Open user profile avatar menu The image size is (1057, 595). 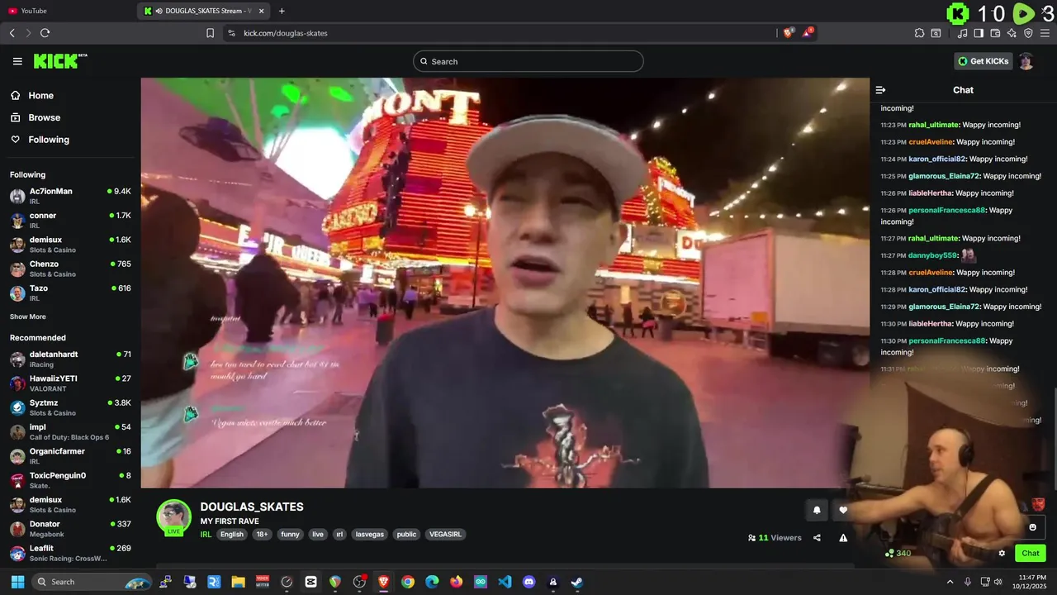click(x=1026, y=61)
